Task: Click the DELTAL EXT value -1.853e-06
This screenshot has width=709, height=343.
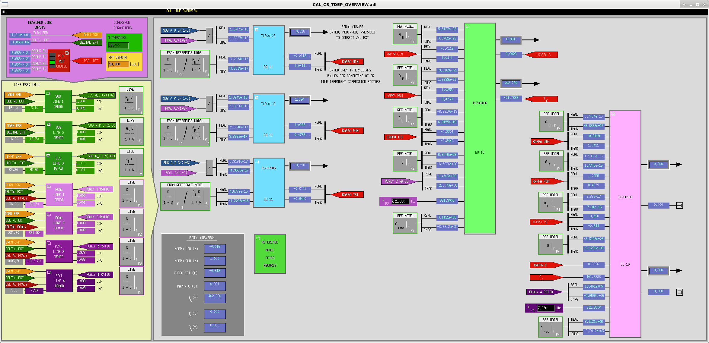Action: click(20, 42)
